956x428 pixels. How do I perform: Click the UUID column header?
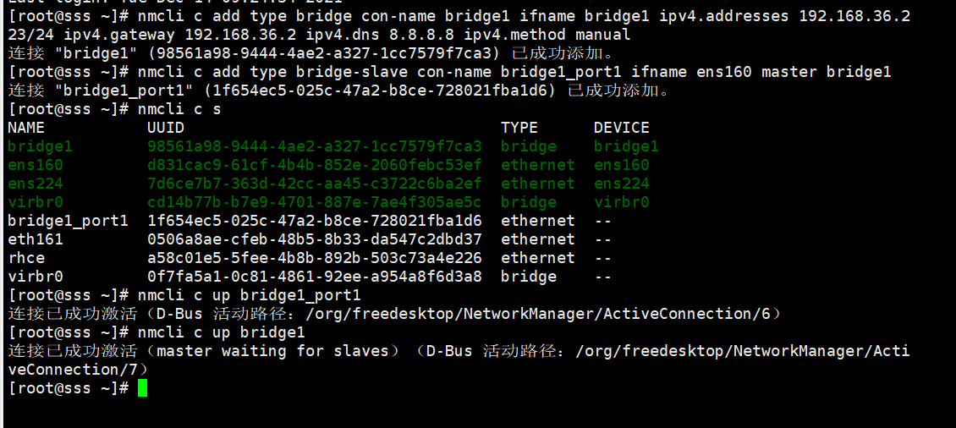click(166, 128)
